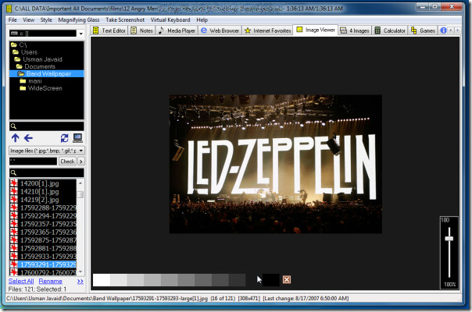This screenshot has height=312, width=472.
Task: Open the Help menu
Action: 202,19
